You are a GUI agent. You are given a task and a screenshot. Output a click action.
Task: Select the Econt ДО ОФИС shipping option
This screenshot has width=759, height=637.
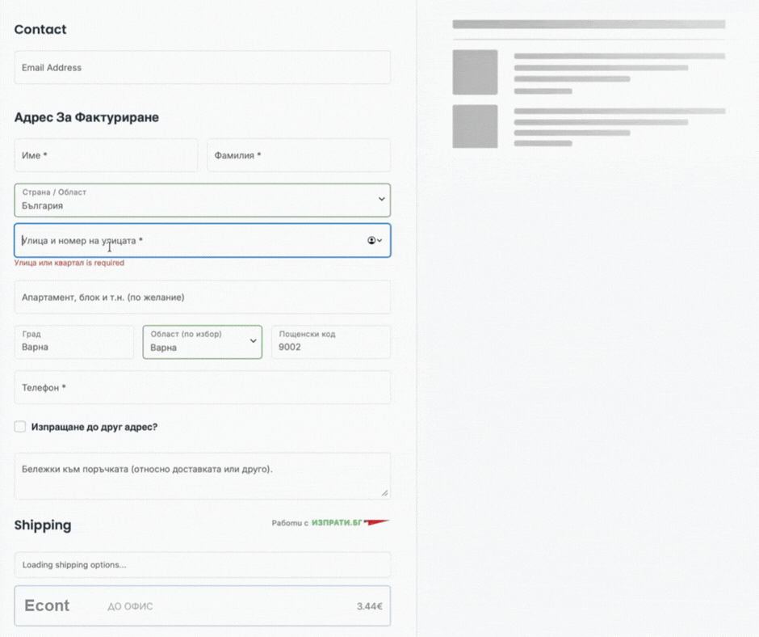(203, 606)
